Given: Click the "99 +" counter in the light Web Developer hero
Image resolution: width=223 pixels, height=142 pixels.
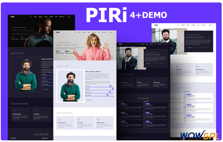Looking at the screenshot, I should [68, 51].
